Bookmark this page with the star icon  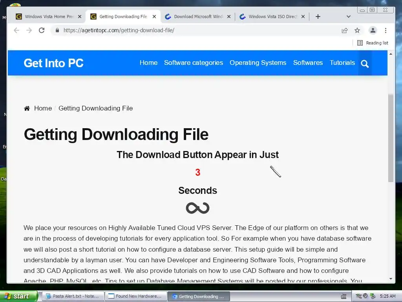[357, 31]
